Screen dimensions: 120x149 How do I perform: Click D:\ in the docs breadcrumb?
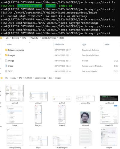click(7, 38)
